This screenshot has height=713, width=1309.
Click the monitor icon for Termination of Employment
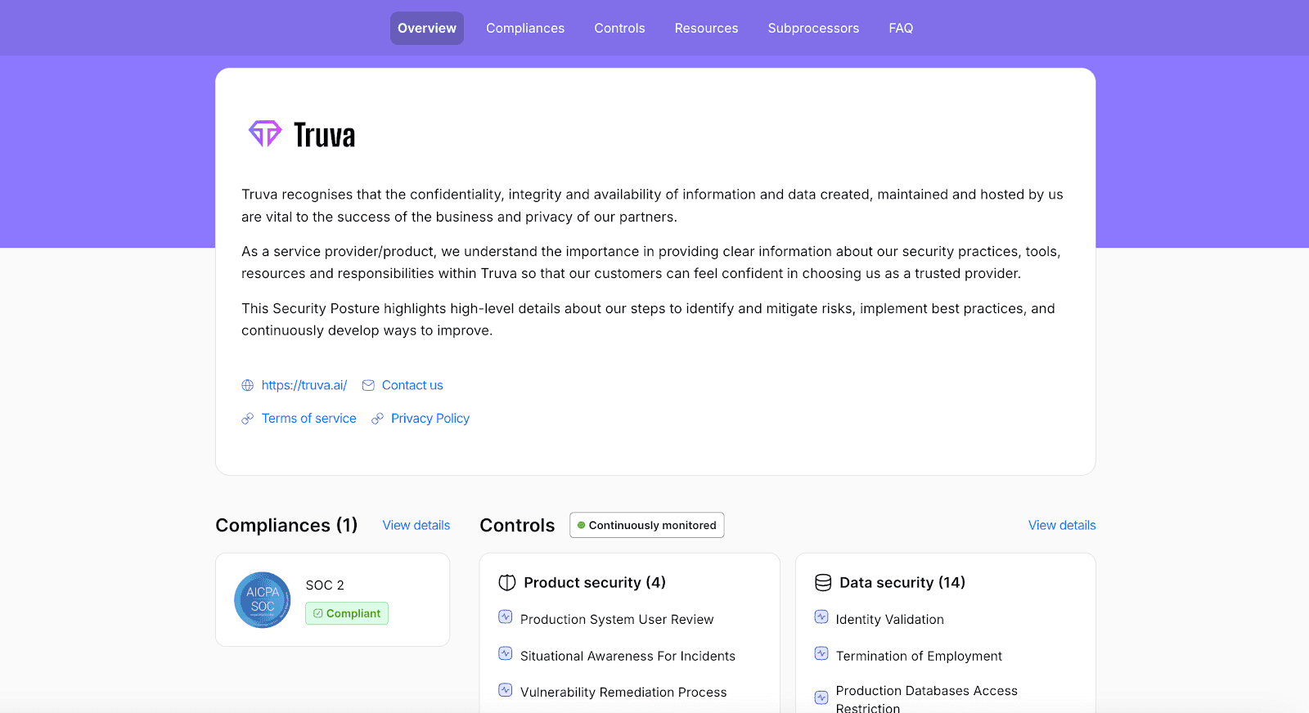coord(821,653)
